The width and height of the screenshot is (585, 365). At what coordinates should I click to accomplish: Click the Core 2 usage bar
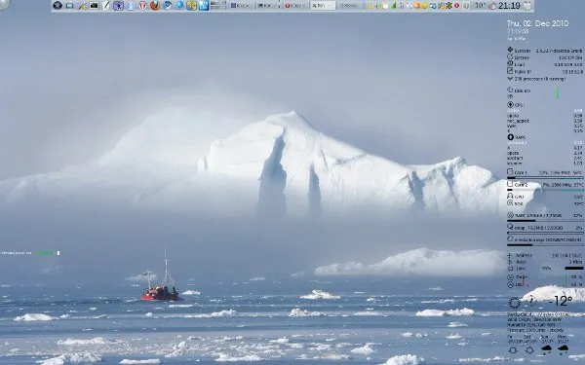click(x=545, y=190)
